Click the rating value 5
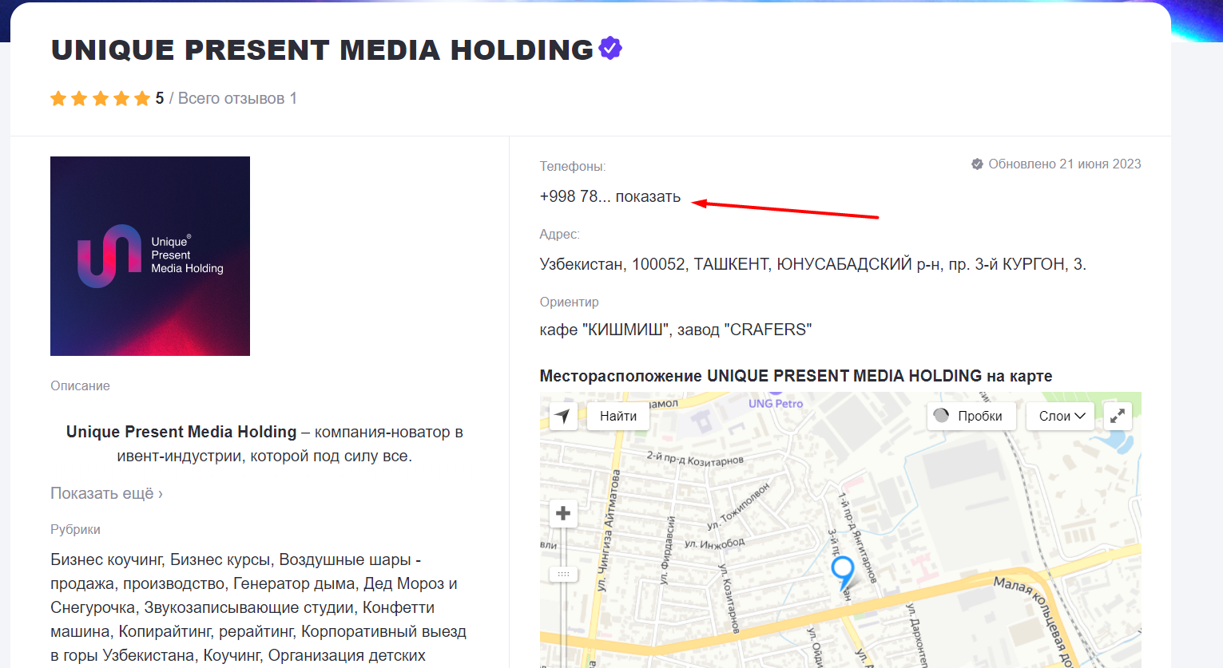The width and height of the screenshot is (1223, 668). pos(160,98)
